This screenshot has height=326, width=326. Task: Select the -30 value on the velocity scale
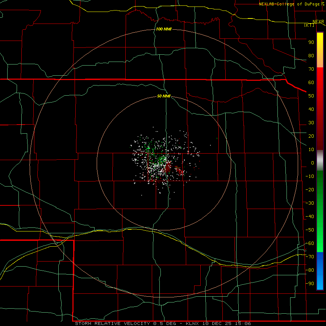(x=310, y=203)
